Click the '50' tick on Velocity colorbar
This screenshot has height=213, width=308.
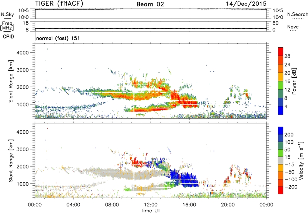coord(288,150)
